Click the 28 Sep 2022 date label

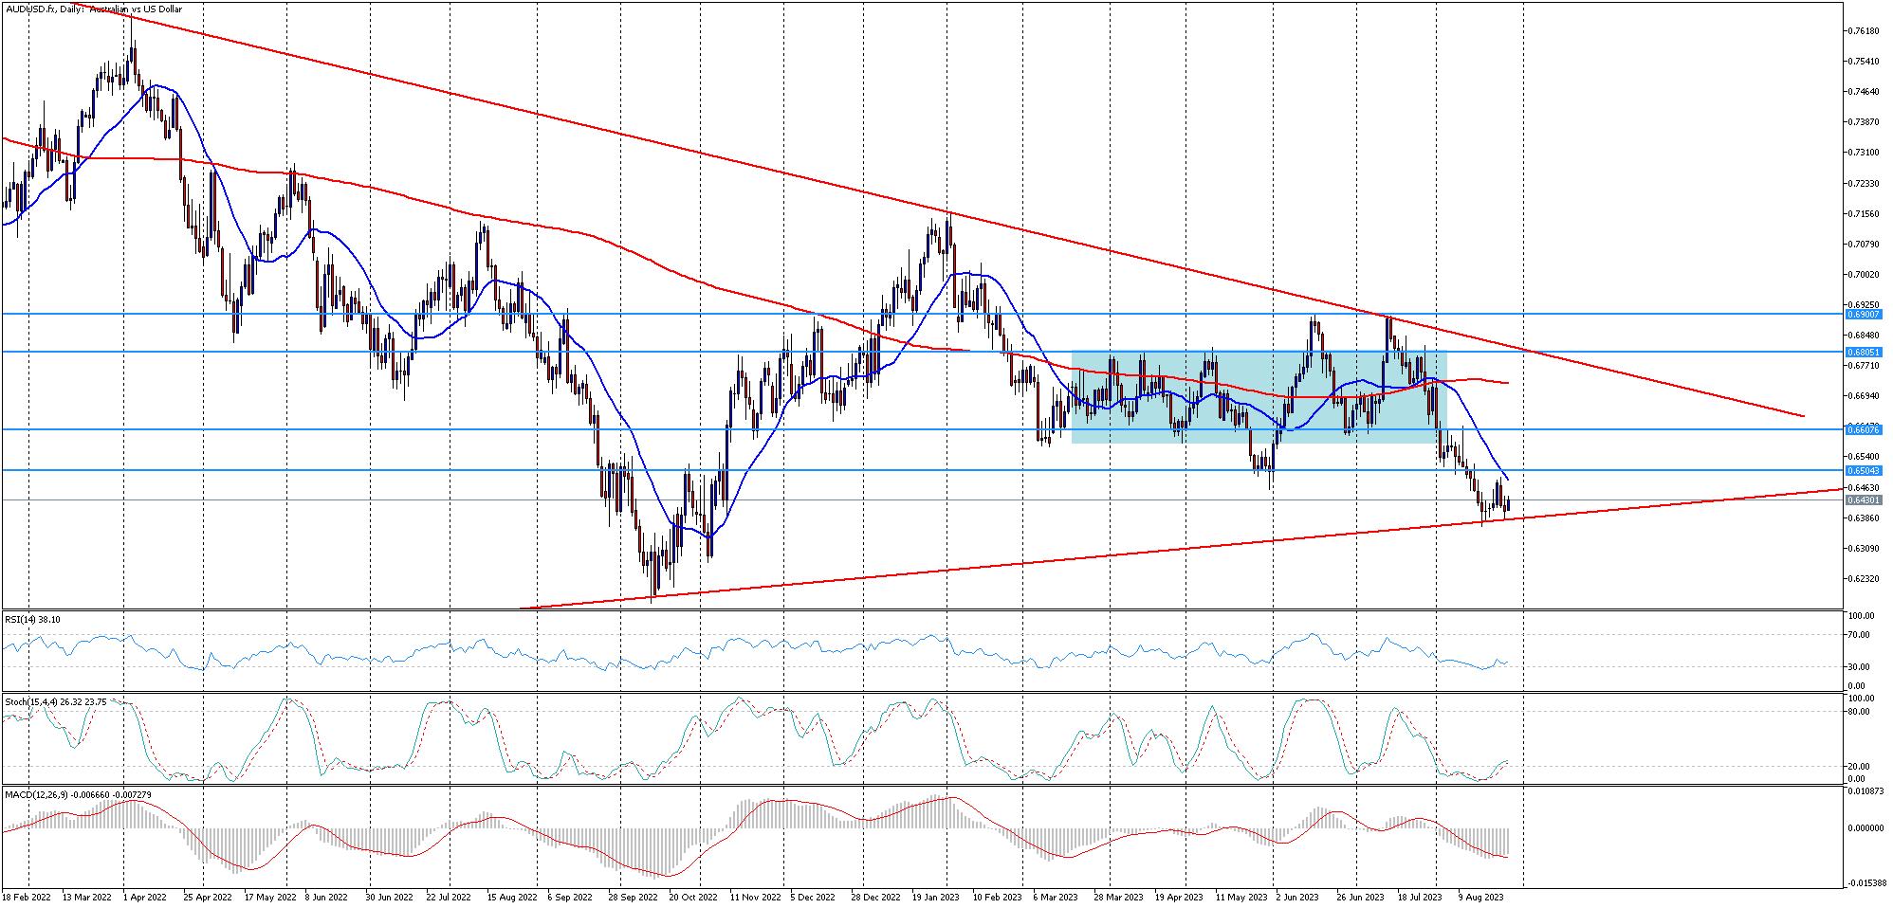point(633,897)
